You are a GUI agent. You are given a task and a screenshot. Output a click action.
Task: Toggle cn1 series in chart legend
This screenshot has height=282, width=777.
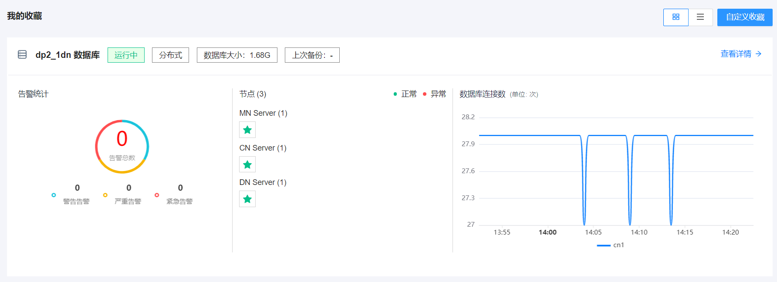pos(610,245)
